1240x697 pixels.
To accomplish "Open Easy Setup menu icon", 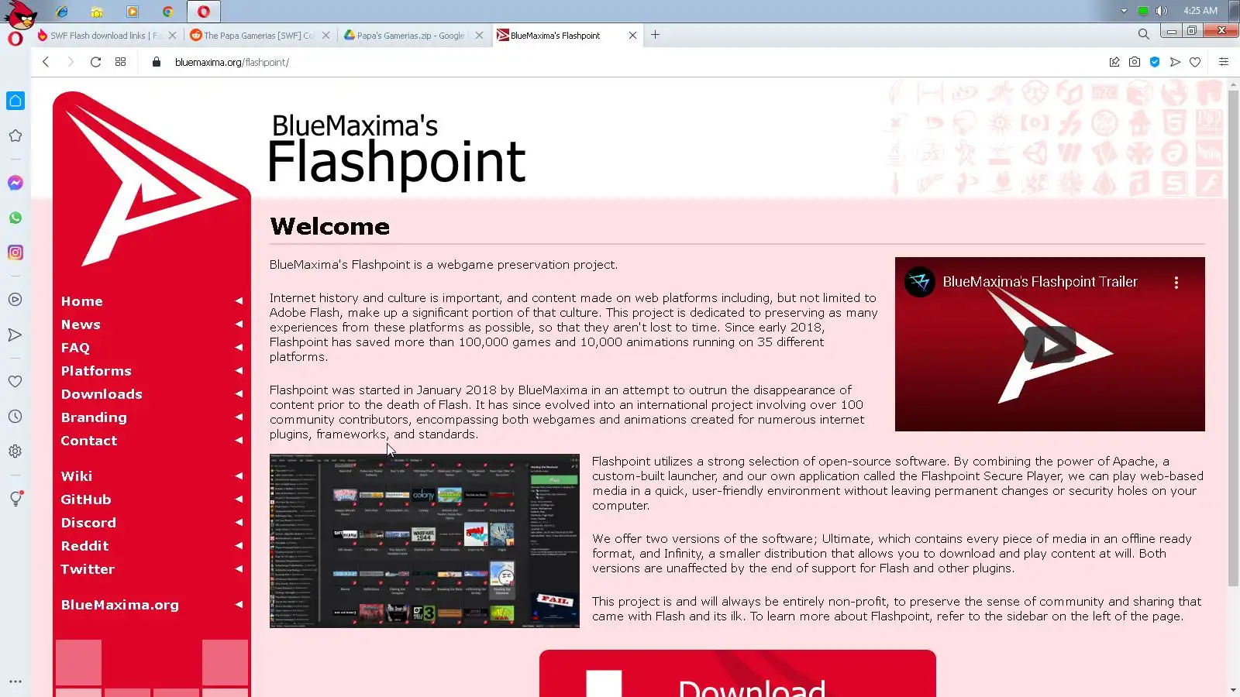I will [x=1224, y=62].
